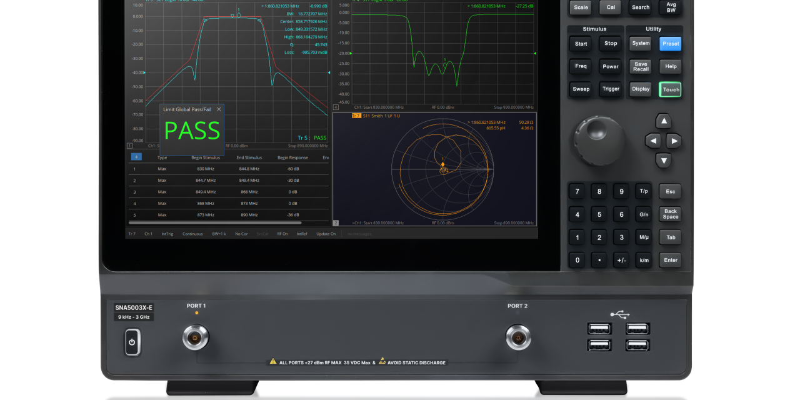Expand the S11 Smith chart window
This screenshot has width=800, height=400.
[336, 222]
